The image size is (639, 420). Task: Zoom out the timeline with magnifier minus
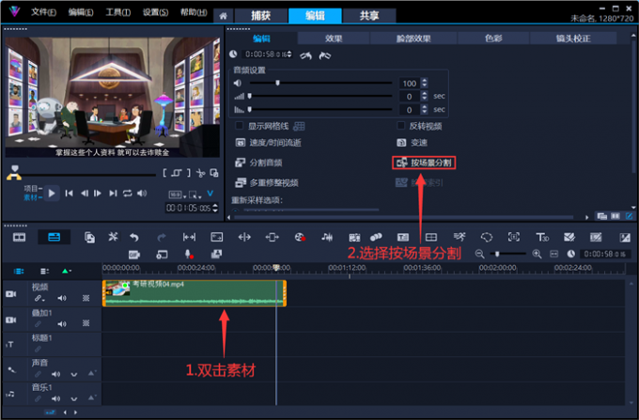tap(479, 255)
